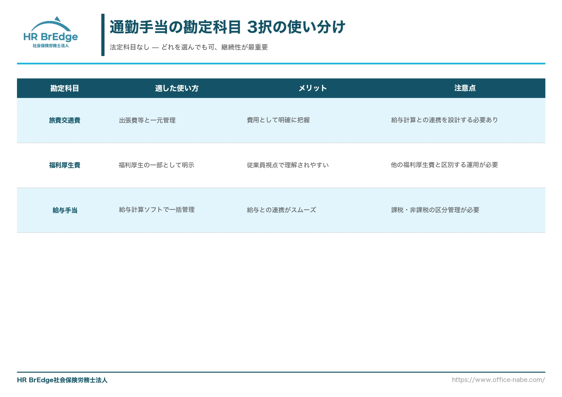The height and width of the screenshot is (397, 562).
Task: Click the 勘定科目 column header
Action: 65,88
